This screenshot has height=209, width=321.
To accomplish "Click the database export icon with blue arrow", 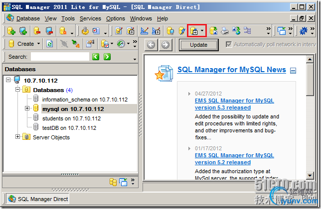I will point(213,31).
